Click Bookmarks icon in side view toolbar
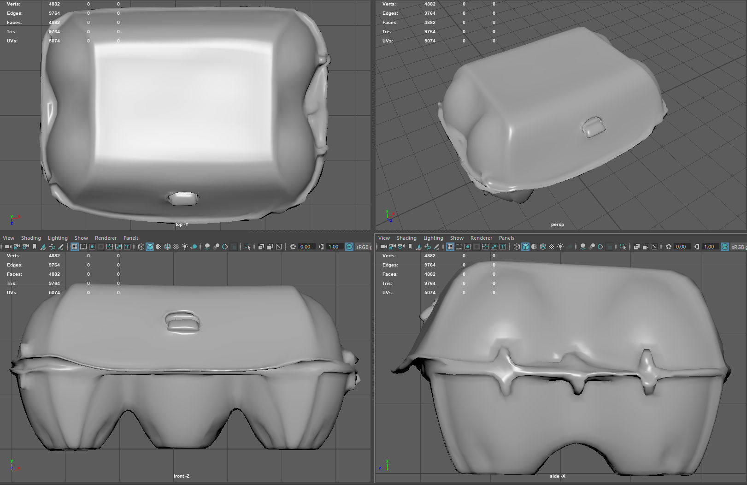This screenshot has height=485, width=747. 410,247
